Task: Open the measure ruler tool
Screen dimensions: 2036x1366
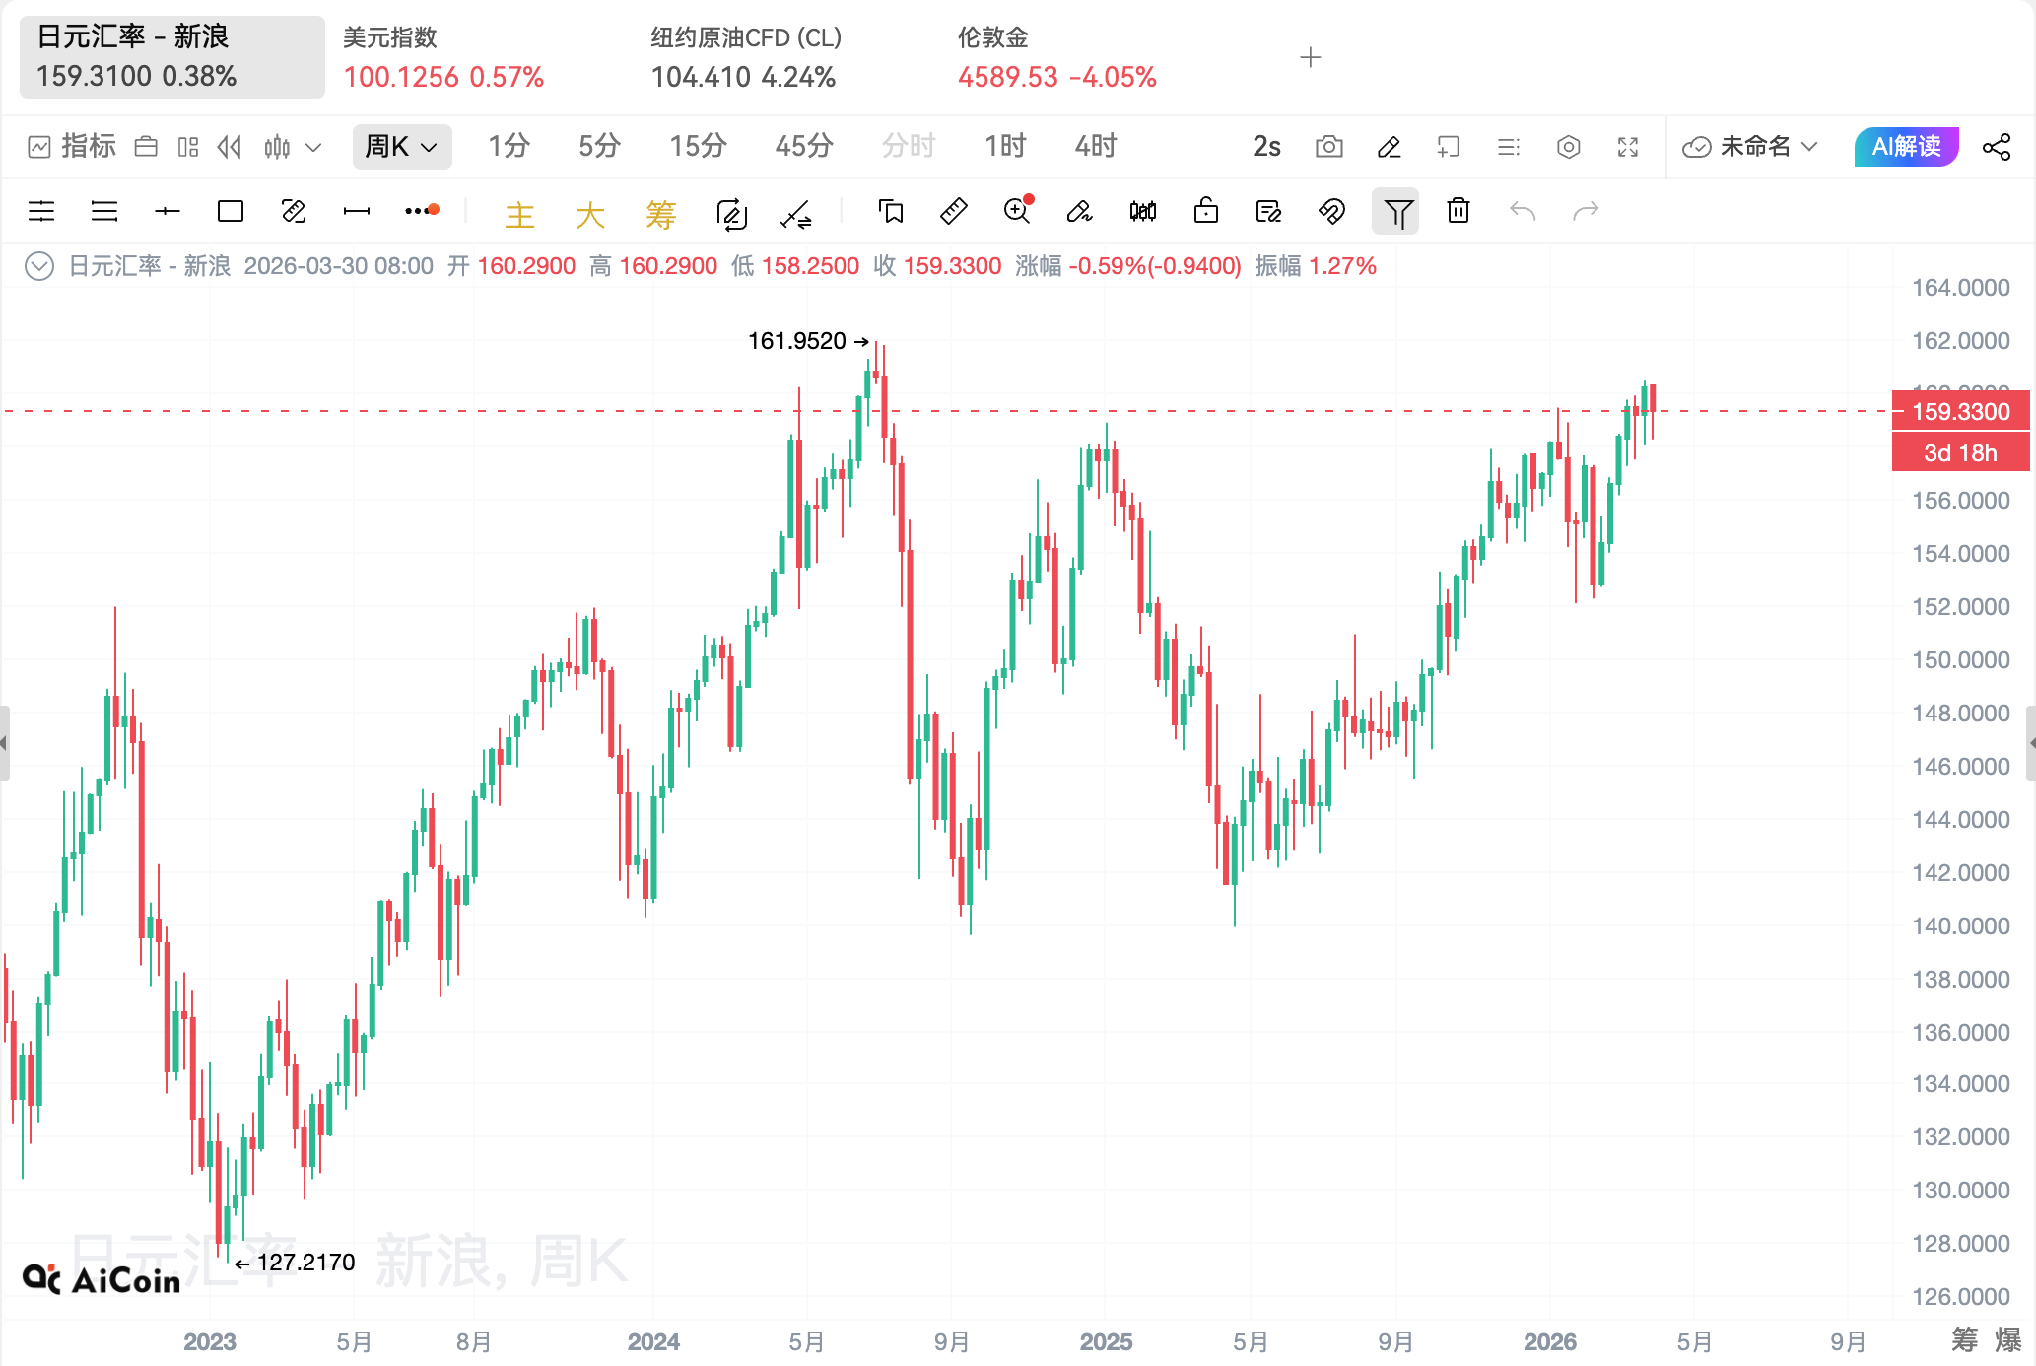Action: coord(953,211)
